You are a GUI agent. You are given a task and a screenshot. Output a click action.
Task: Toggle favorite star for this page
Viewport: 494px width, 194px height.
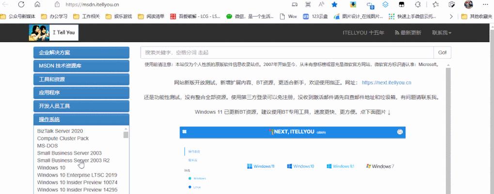tap(335, 4)
